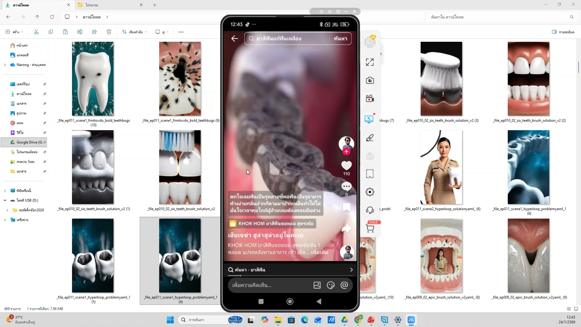Toggle the virtual keyboard icon

[370, 155]
